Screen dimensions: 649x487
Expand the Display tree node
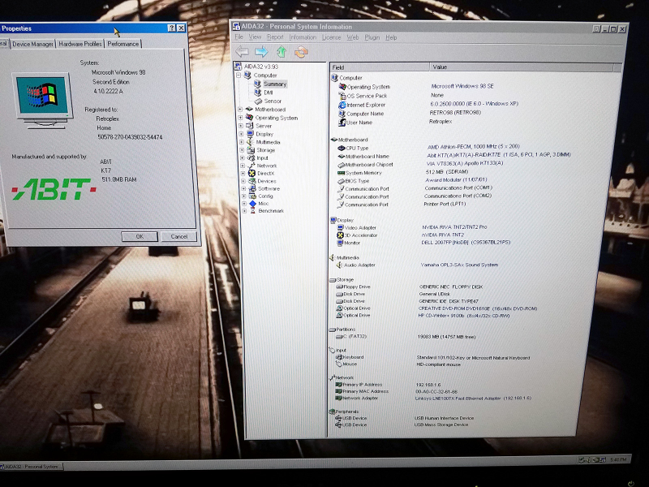pos(241,134)
